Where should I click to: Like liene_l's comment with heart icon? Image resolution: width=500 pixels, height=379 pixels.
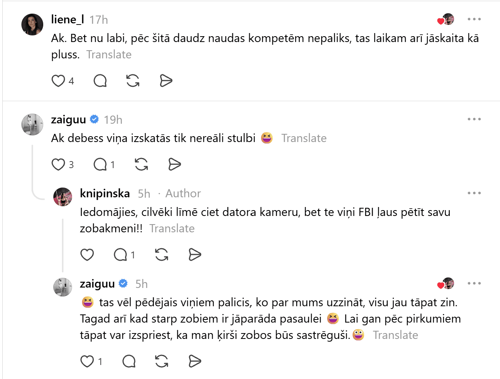[x=58, y=81]
